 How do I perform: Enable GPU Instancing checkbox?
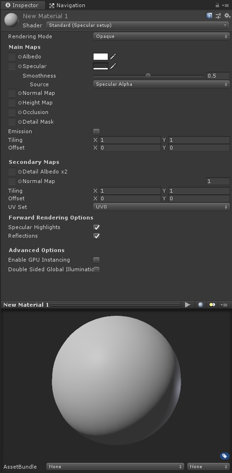(x=96, y=260)
